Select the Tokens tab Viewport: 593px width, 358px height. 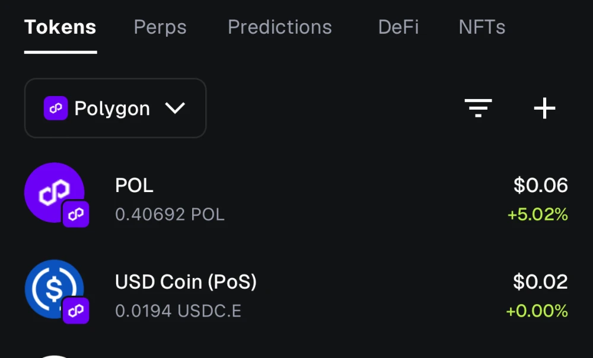(60, 27)
